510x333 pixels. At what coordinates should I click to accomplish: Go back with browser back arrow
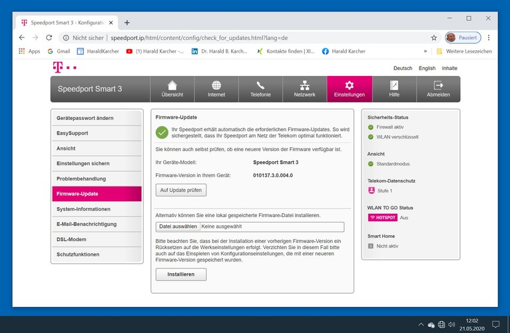(x=22, y=38)
